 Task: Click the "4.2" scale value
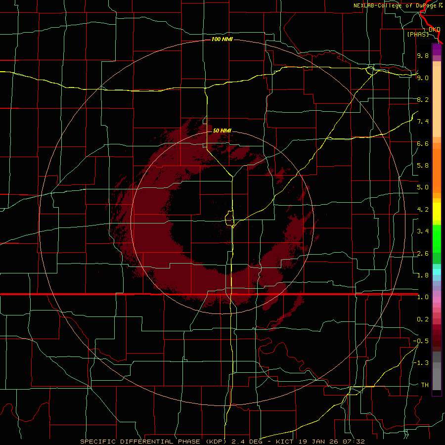[423, 210]
